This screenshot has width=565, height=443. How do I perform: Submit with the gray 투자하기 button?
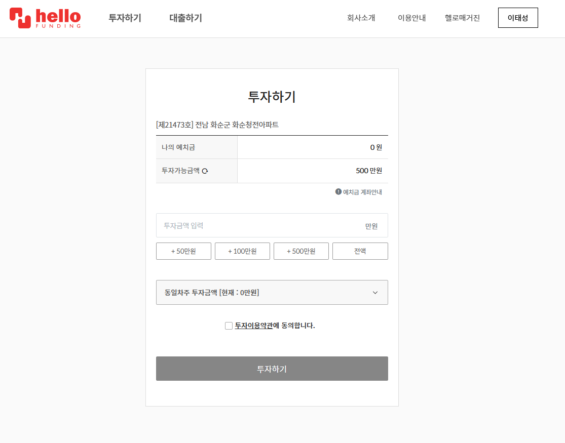pos(272,369)
